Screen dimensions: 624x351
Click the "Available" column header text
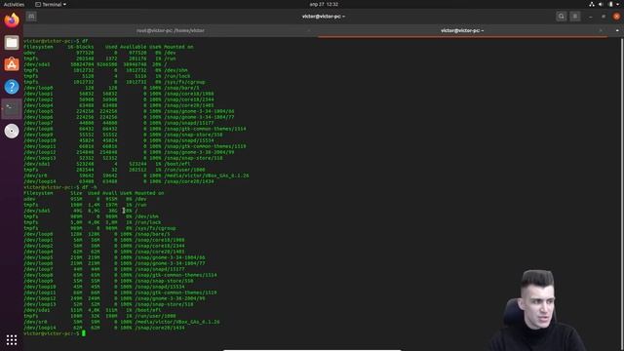[134, 47]
